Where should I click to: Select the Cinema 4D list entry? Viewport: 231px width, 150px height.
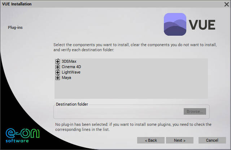point(71,67)
